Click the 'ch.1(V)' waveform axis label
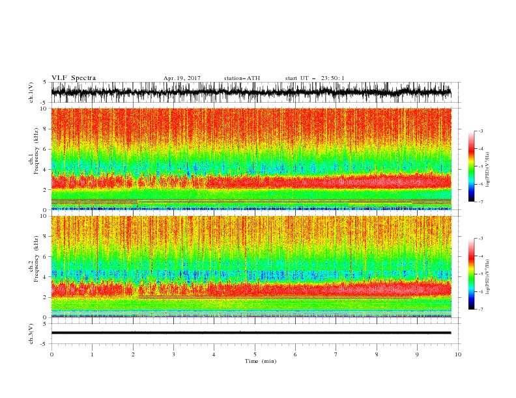516x398 pixels. click(31, 92)
